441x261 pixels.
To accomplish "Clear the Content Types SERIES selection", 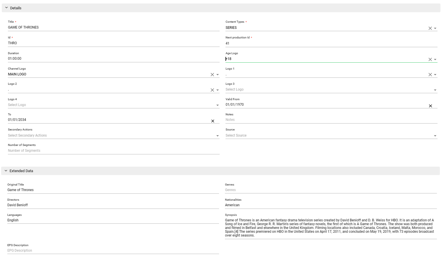I will click(430, 28).
